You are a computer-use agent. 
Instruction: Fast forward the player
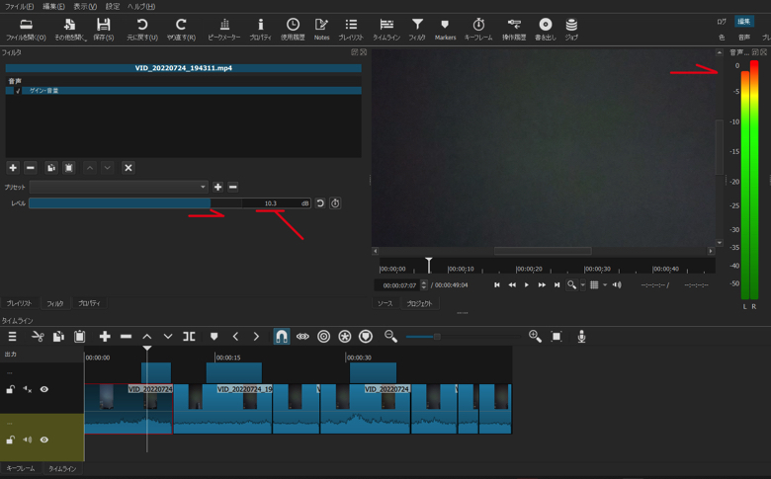(x=542, y=285)
